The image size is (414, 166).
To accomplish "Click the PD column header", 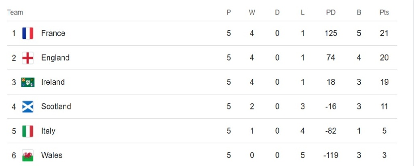I will pos(331,13).
